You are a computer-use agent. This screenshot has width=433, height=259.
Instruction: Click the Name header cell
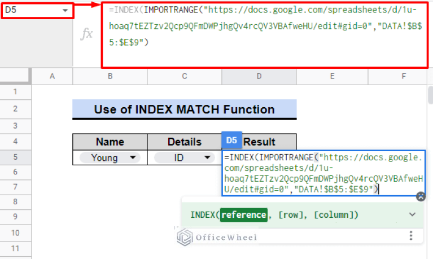click(x=110, y=142)
